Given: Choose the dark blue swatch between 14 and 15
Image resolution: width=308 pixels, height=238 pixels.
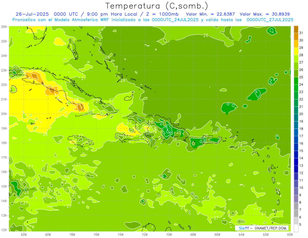Looking at the screenshot, I should click(x=296, y=155).
